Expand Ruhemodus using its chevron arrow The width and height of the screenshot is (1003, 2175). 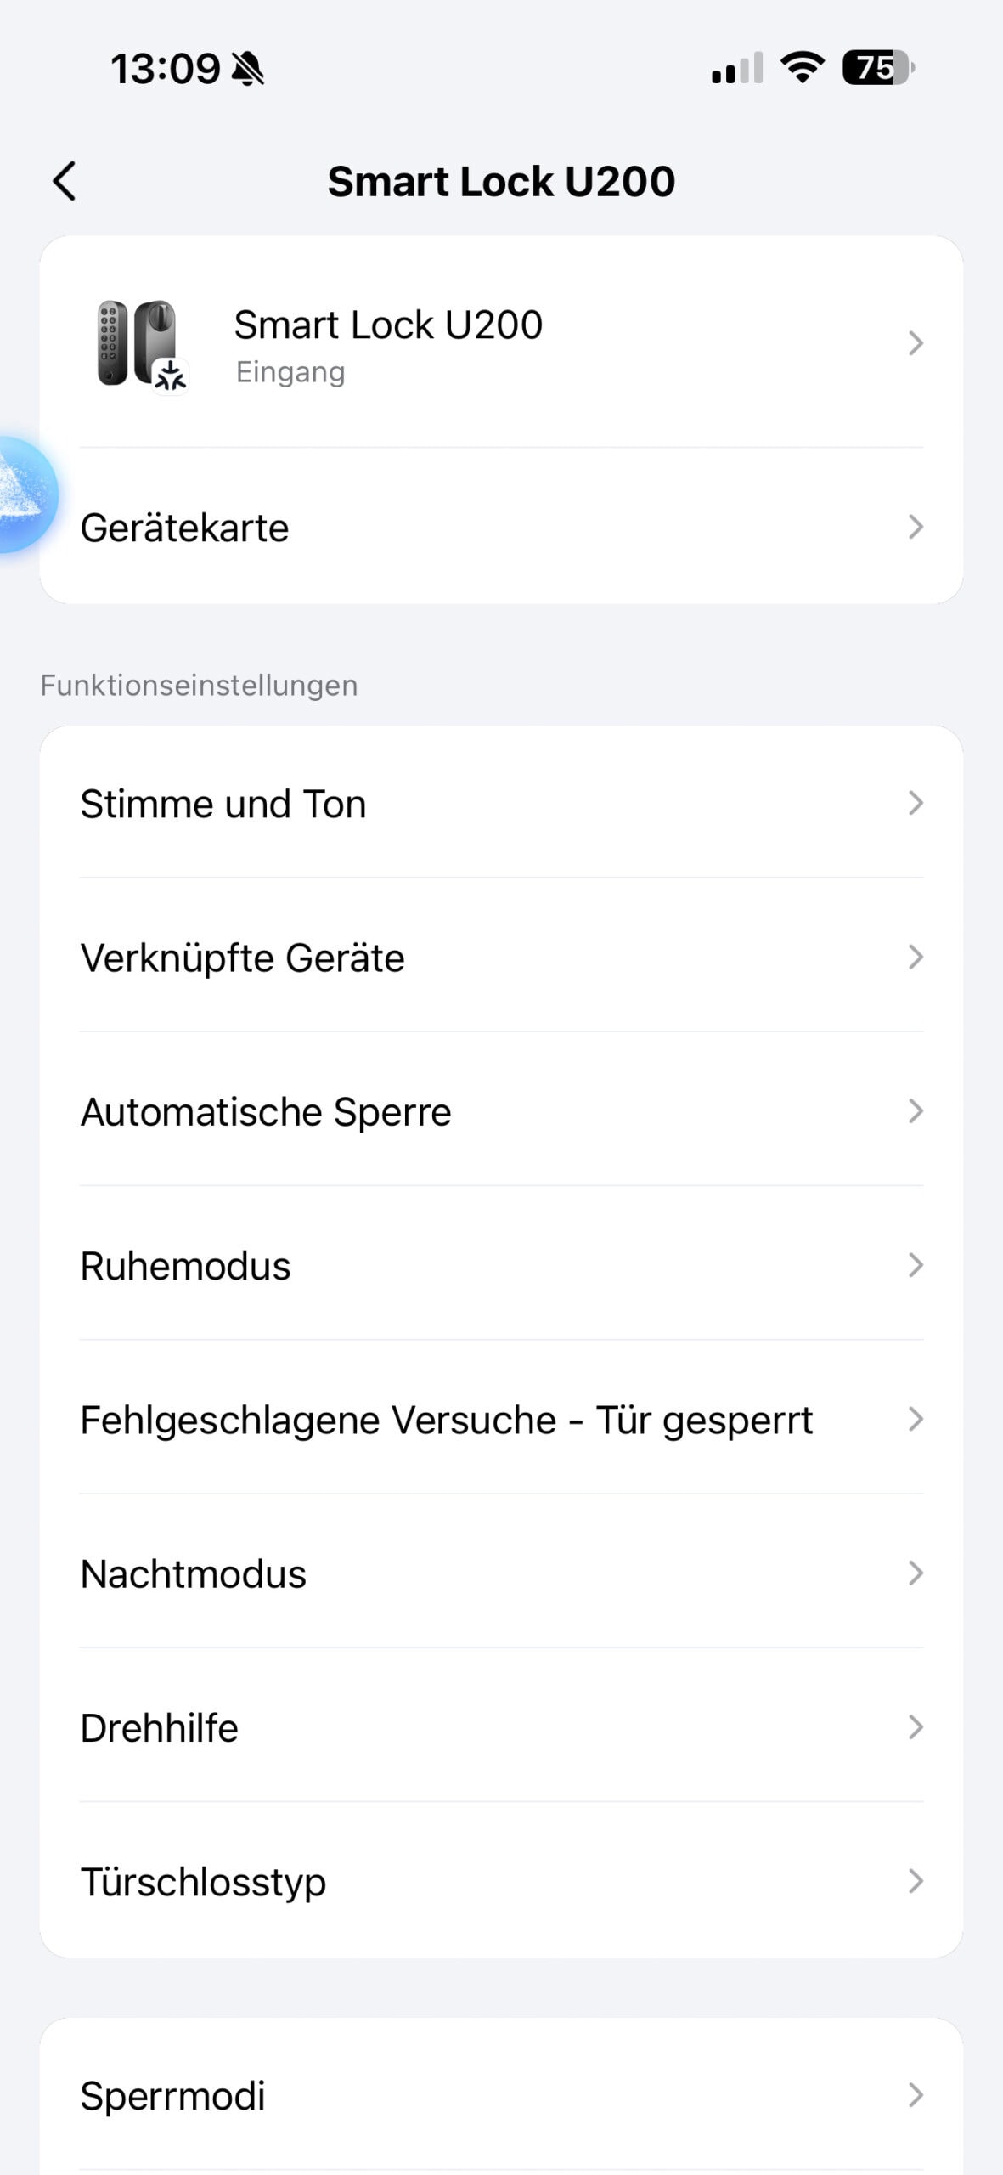click(x=915, y=1265)
